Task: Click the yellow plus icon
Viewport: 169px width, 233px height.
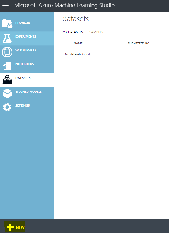Action: tap(10, 227)
